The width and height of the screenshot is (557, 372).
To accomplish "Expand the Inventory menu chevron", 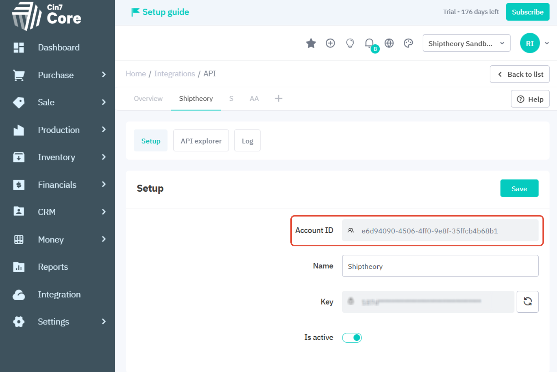I will (x=104, y=157).
